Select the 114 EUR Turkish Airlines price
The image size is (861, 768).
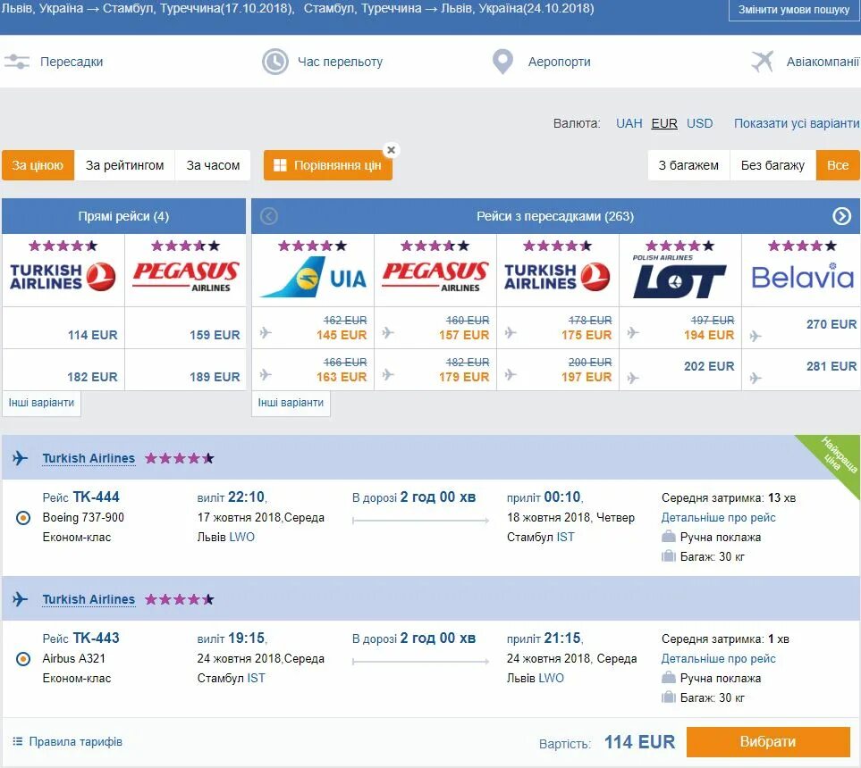pos(92,335)
